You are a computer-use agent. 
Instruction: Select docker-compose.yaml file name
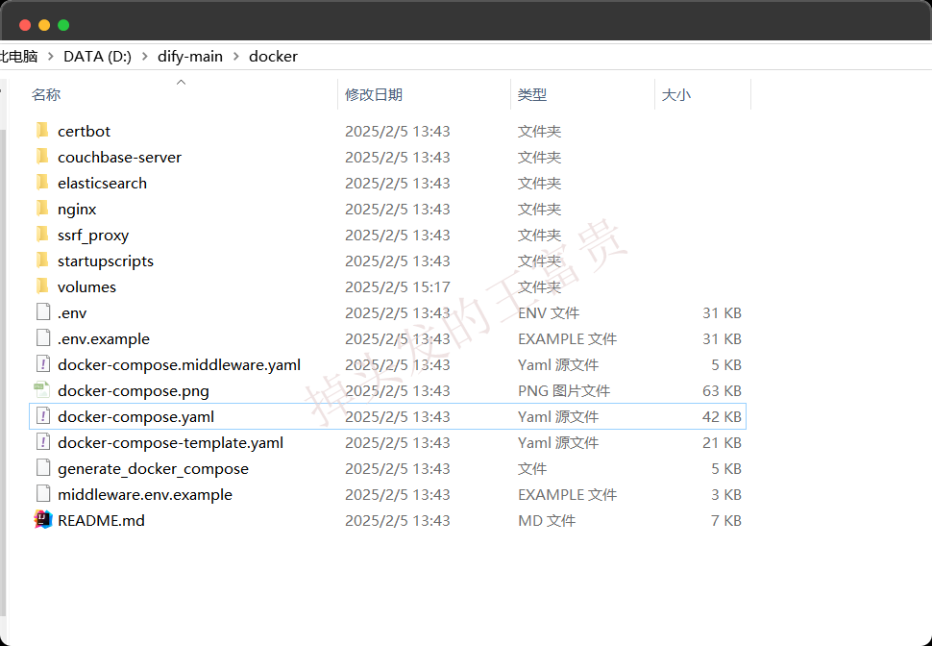point(135,417)
